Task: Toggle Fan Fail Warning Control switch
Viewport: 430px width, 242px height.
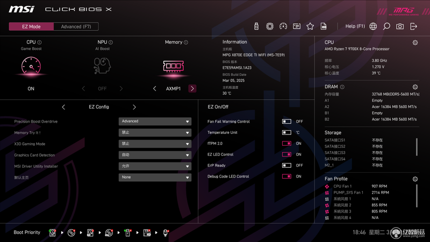Action: [x=286, y=122]
